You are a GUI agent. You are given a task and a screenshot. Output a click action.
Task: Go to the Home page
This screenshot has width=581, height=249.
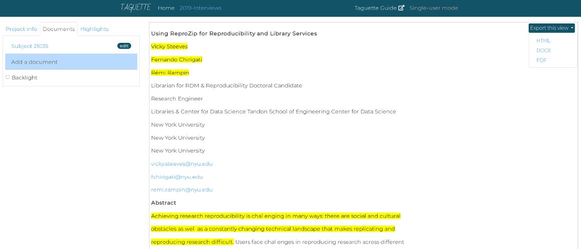coord(166,8)
